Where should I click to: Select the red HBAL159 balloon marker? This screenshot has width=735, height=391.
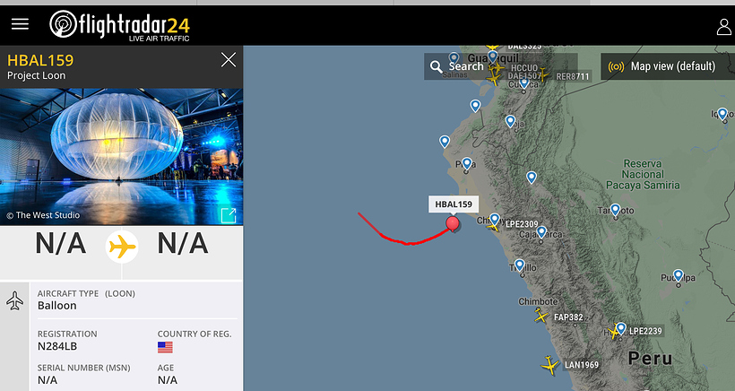453,223
